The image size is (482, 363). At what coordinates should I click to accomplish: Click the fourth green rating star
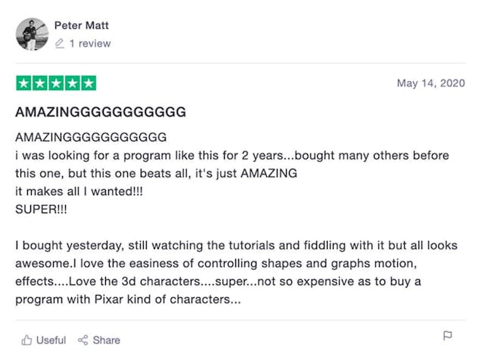click(72, 83)
